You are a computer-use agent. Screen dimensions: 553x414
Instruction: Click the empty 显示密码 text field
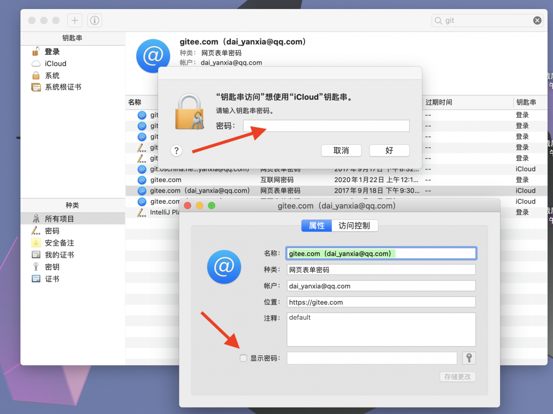372,358
